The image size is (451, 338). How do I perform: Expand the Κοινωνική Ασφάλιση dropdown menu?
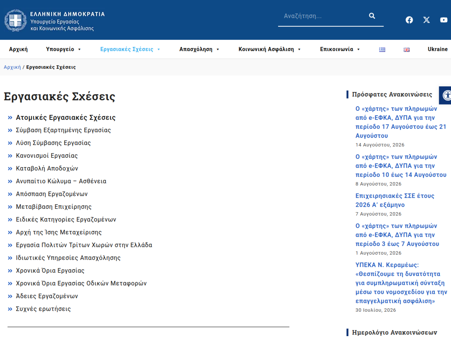coord(270,49)
